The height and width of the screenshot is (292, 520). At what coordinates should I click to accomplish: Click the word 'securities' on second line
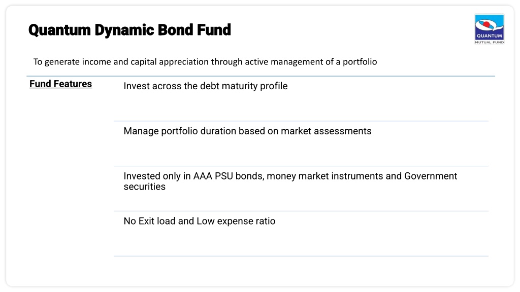coord(145,187)
